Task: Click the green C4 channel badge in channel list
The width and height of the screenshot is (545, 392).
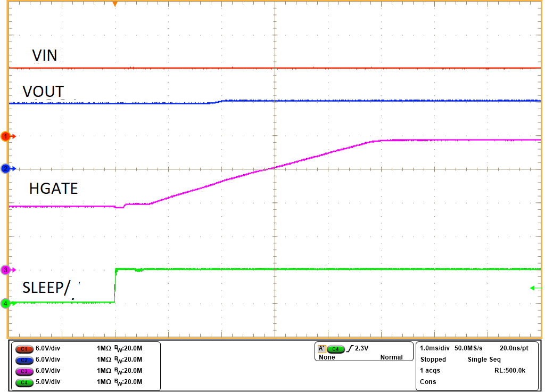Action: (24, 382)
